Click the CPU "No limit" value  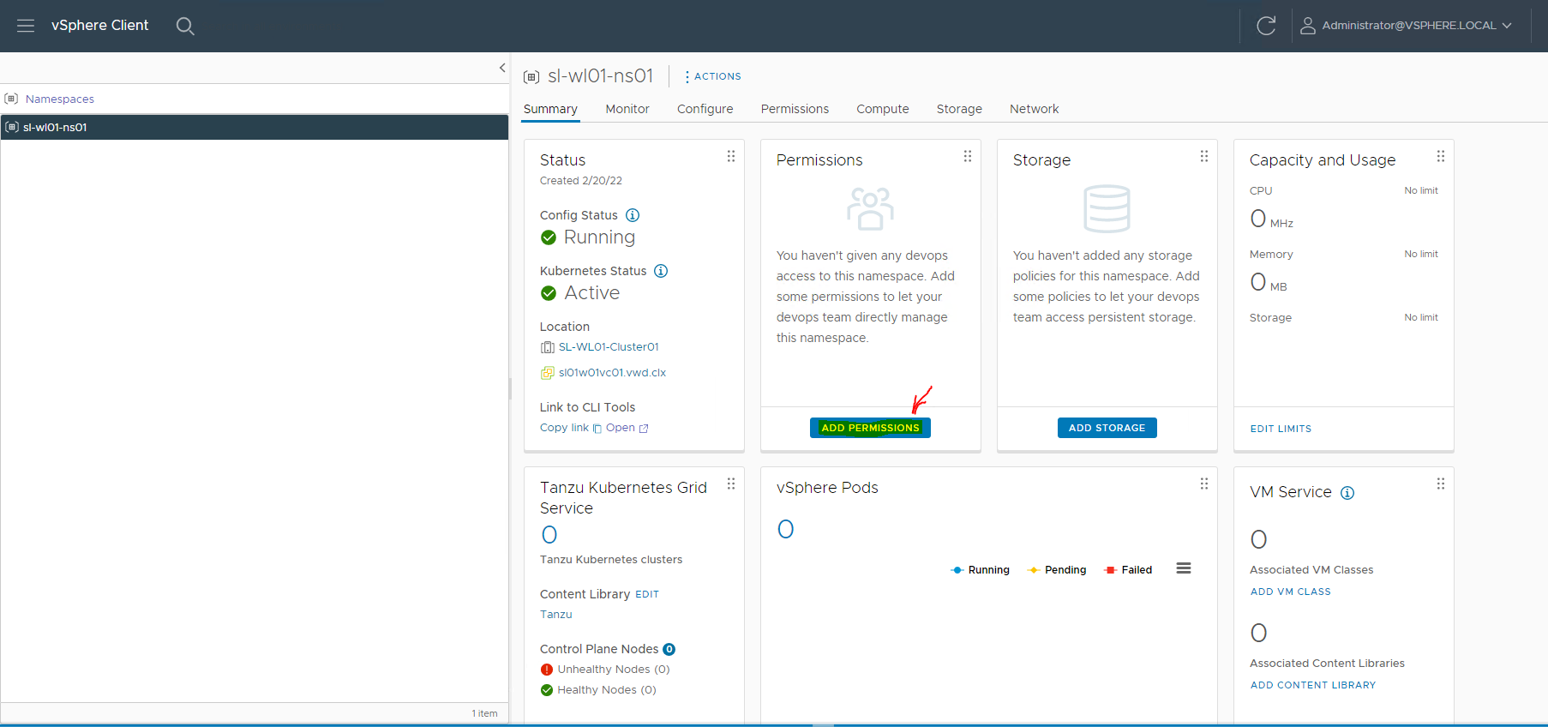point(1421,190)
